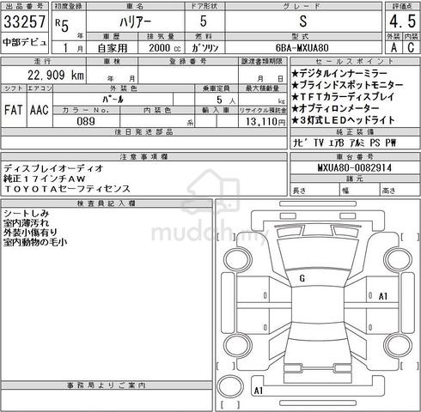Click G mark on windshield diagram
This screenshot has height=412, width=421.
click(x=302, y=278)
